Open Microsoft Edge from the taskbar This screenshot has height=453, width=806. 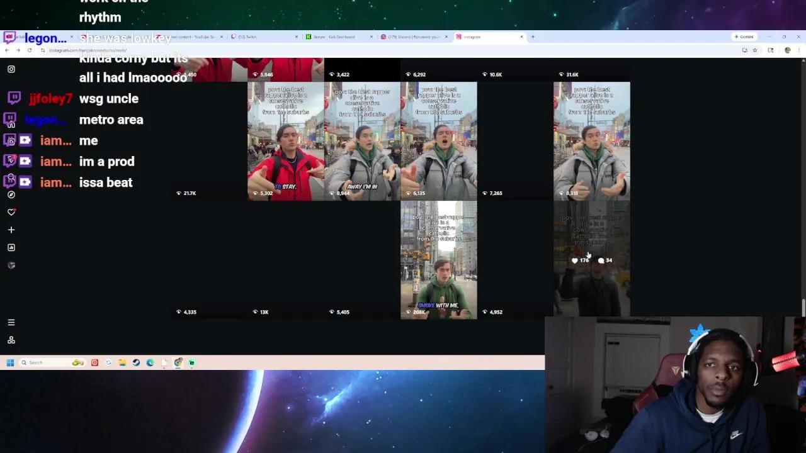click(x=150, y=362)
